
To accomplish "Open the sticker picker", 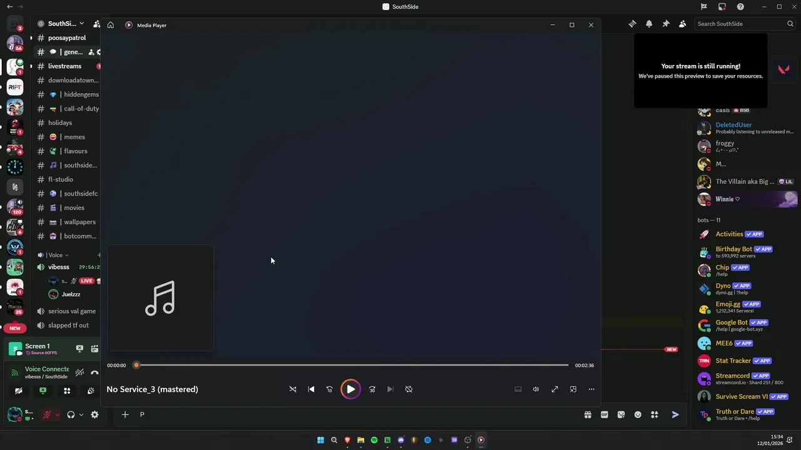I will pos(621,414).
